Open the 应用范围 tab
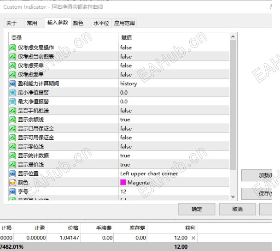This screenshot has height=251, width=280. tap(124, 23)
